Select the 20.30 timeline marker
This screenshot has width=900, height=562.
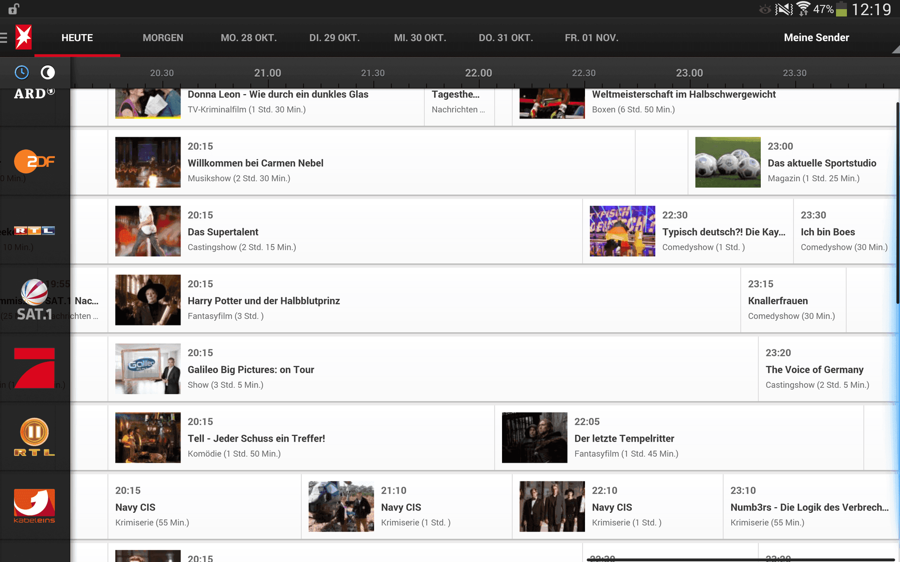(x=162, y=73)
